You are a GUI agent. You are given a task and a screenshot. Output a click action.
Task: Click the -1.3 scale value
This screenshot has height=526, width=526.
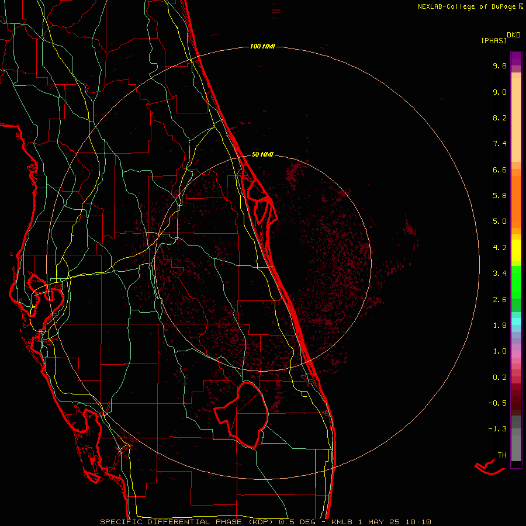pos(497,429)
